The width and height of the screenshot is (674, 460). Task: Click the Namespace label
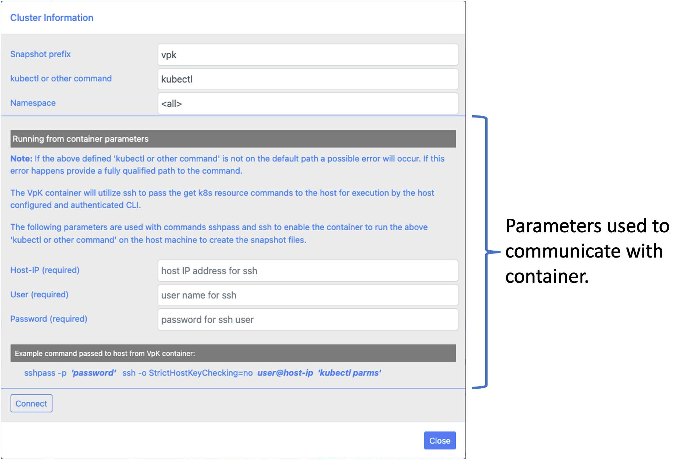pos(33,103)
